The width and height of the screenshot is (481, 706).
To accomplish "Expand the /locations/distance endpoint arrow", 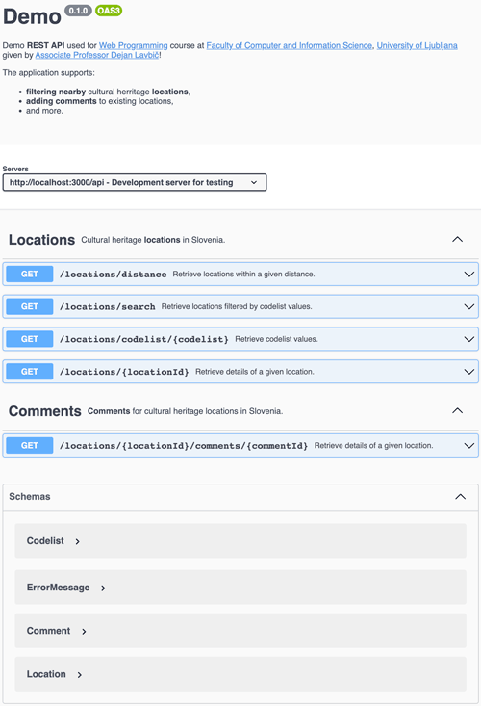I will [x=468, y=275].
